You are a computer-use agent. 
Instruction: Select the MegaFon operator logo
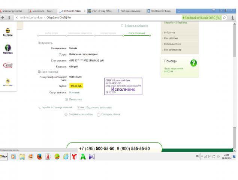coord(8,49)
